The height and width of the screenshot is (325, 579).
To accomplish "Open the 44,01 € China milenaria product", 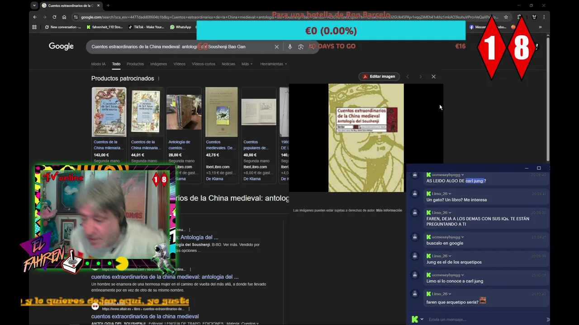I will (x=146, y=135).
